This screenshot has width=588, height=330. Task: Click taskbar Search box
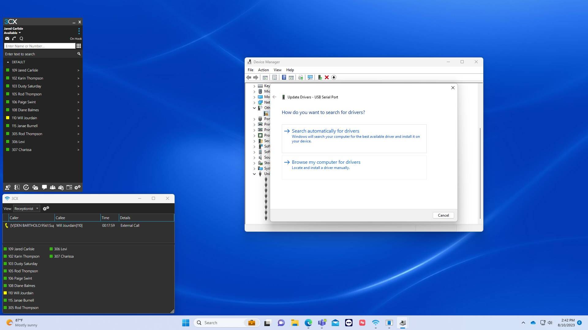pyautogui.click(x=227, y=323)
